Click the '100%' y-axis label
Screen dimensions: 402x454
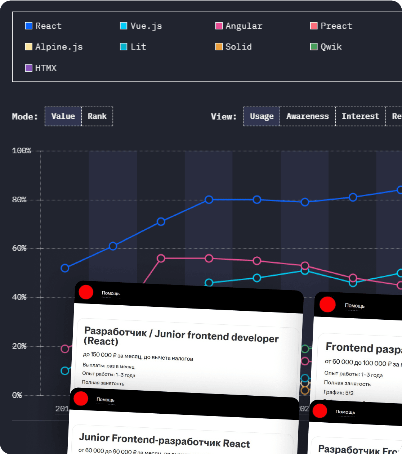point(22,150)
